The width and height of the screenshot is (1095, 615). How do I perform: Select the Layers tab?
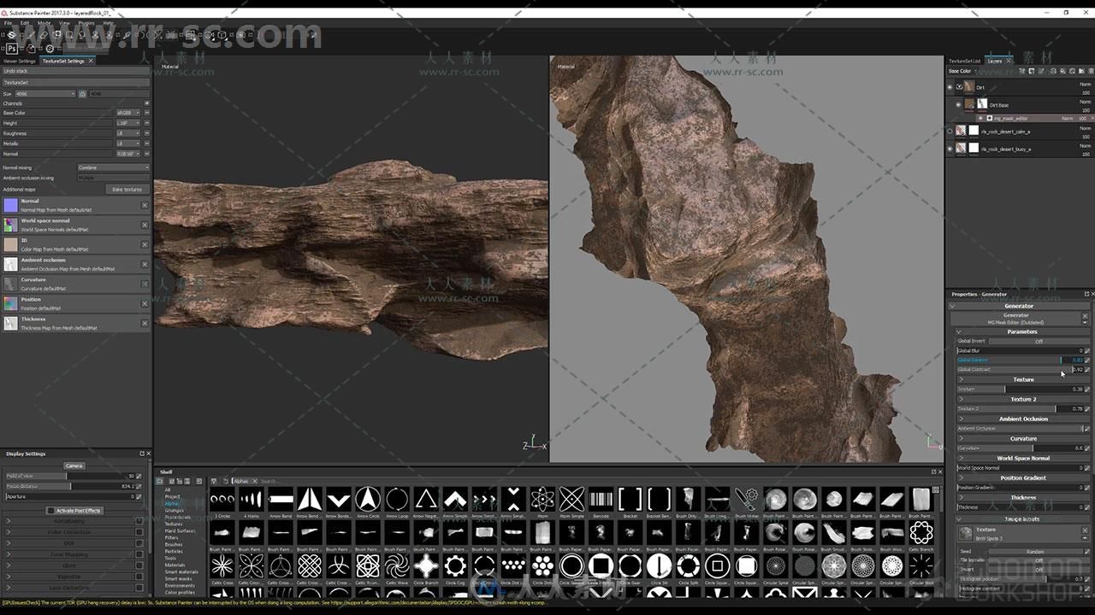tap(995, 61)
